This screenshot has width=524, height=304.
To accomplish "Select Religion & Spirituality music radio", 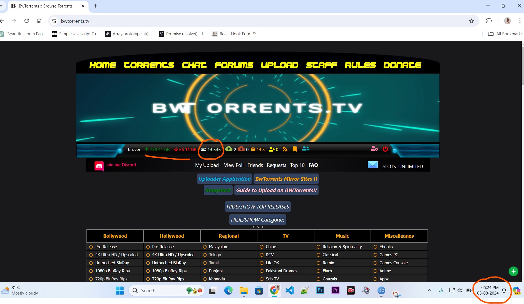I will (319, 247).
